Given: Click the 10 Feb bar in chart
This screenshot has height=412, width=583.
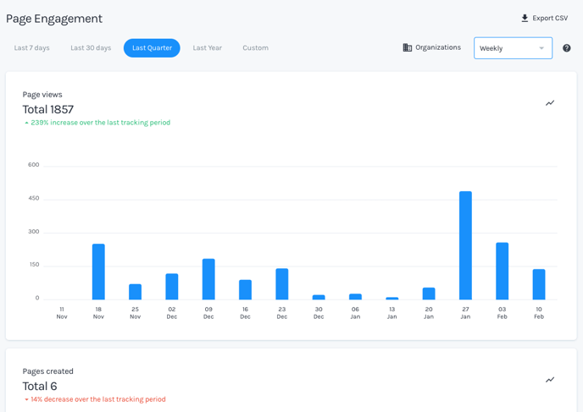Looking at the screenshot, I should [x=539, y=284].
